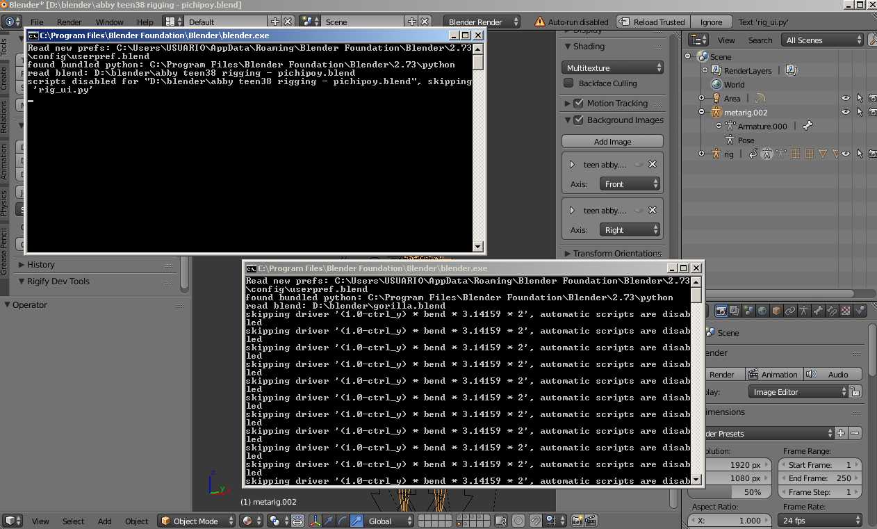Viewport: 877px width, 529px height.
Task: Open the Render menu in top bar
Action: pos(69,22)
